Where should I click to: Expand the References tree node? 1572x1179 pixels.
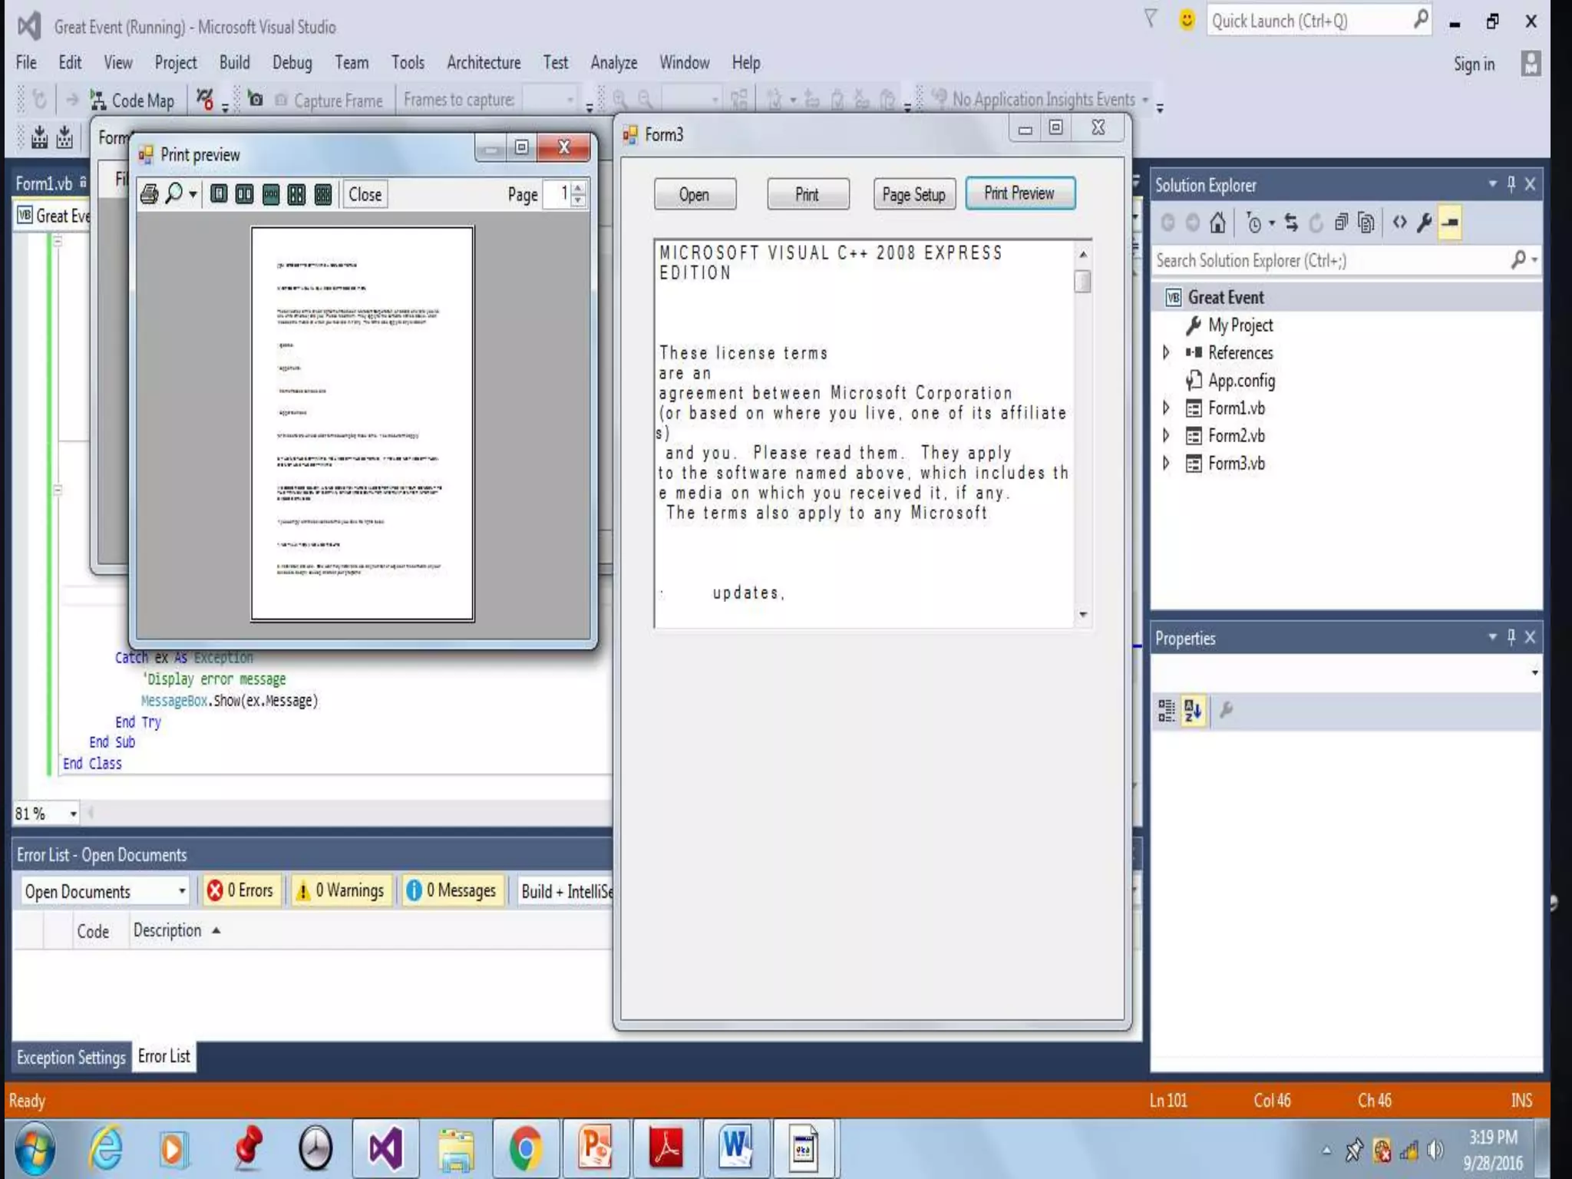coord(1166,352)
